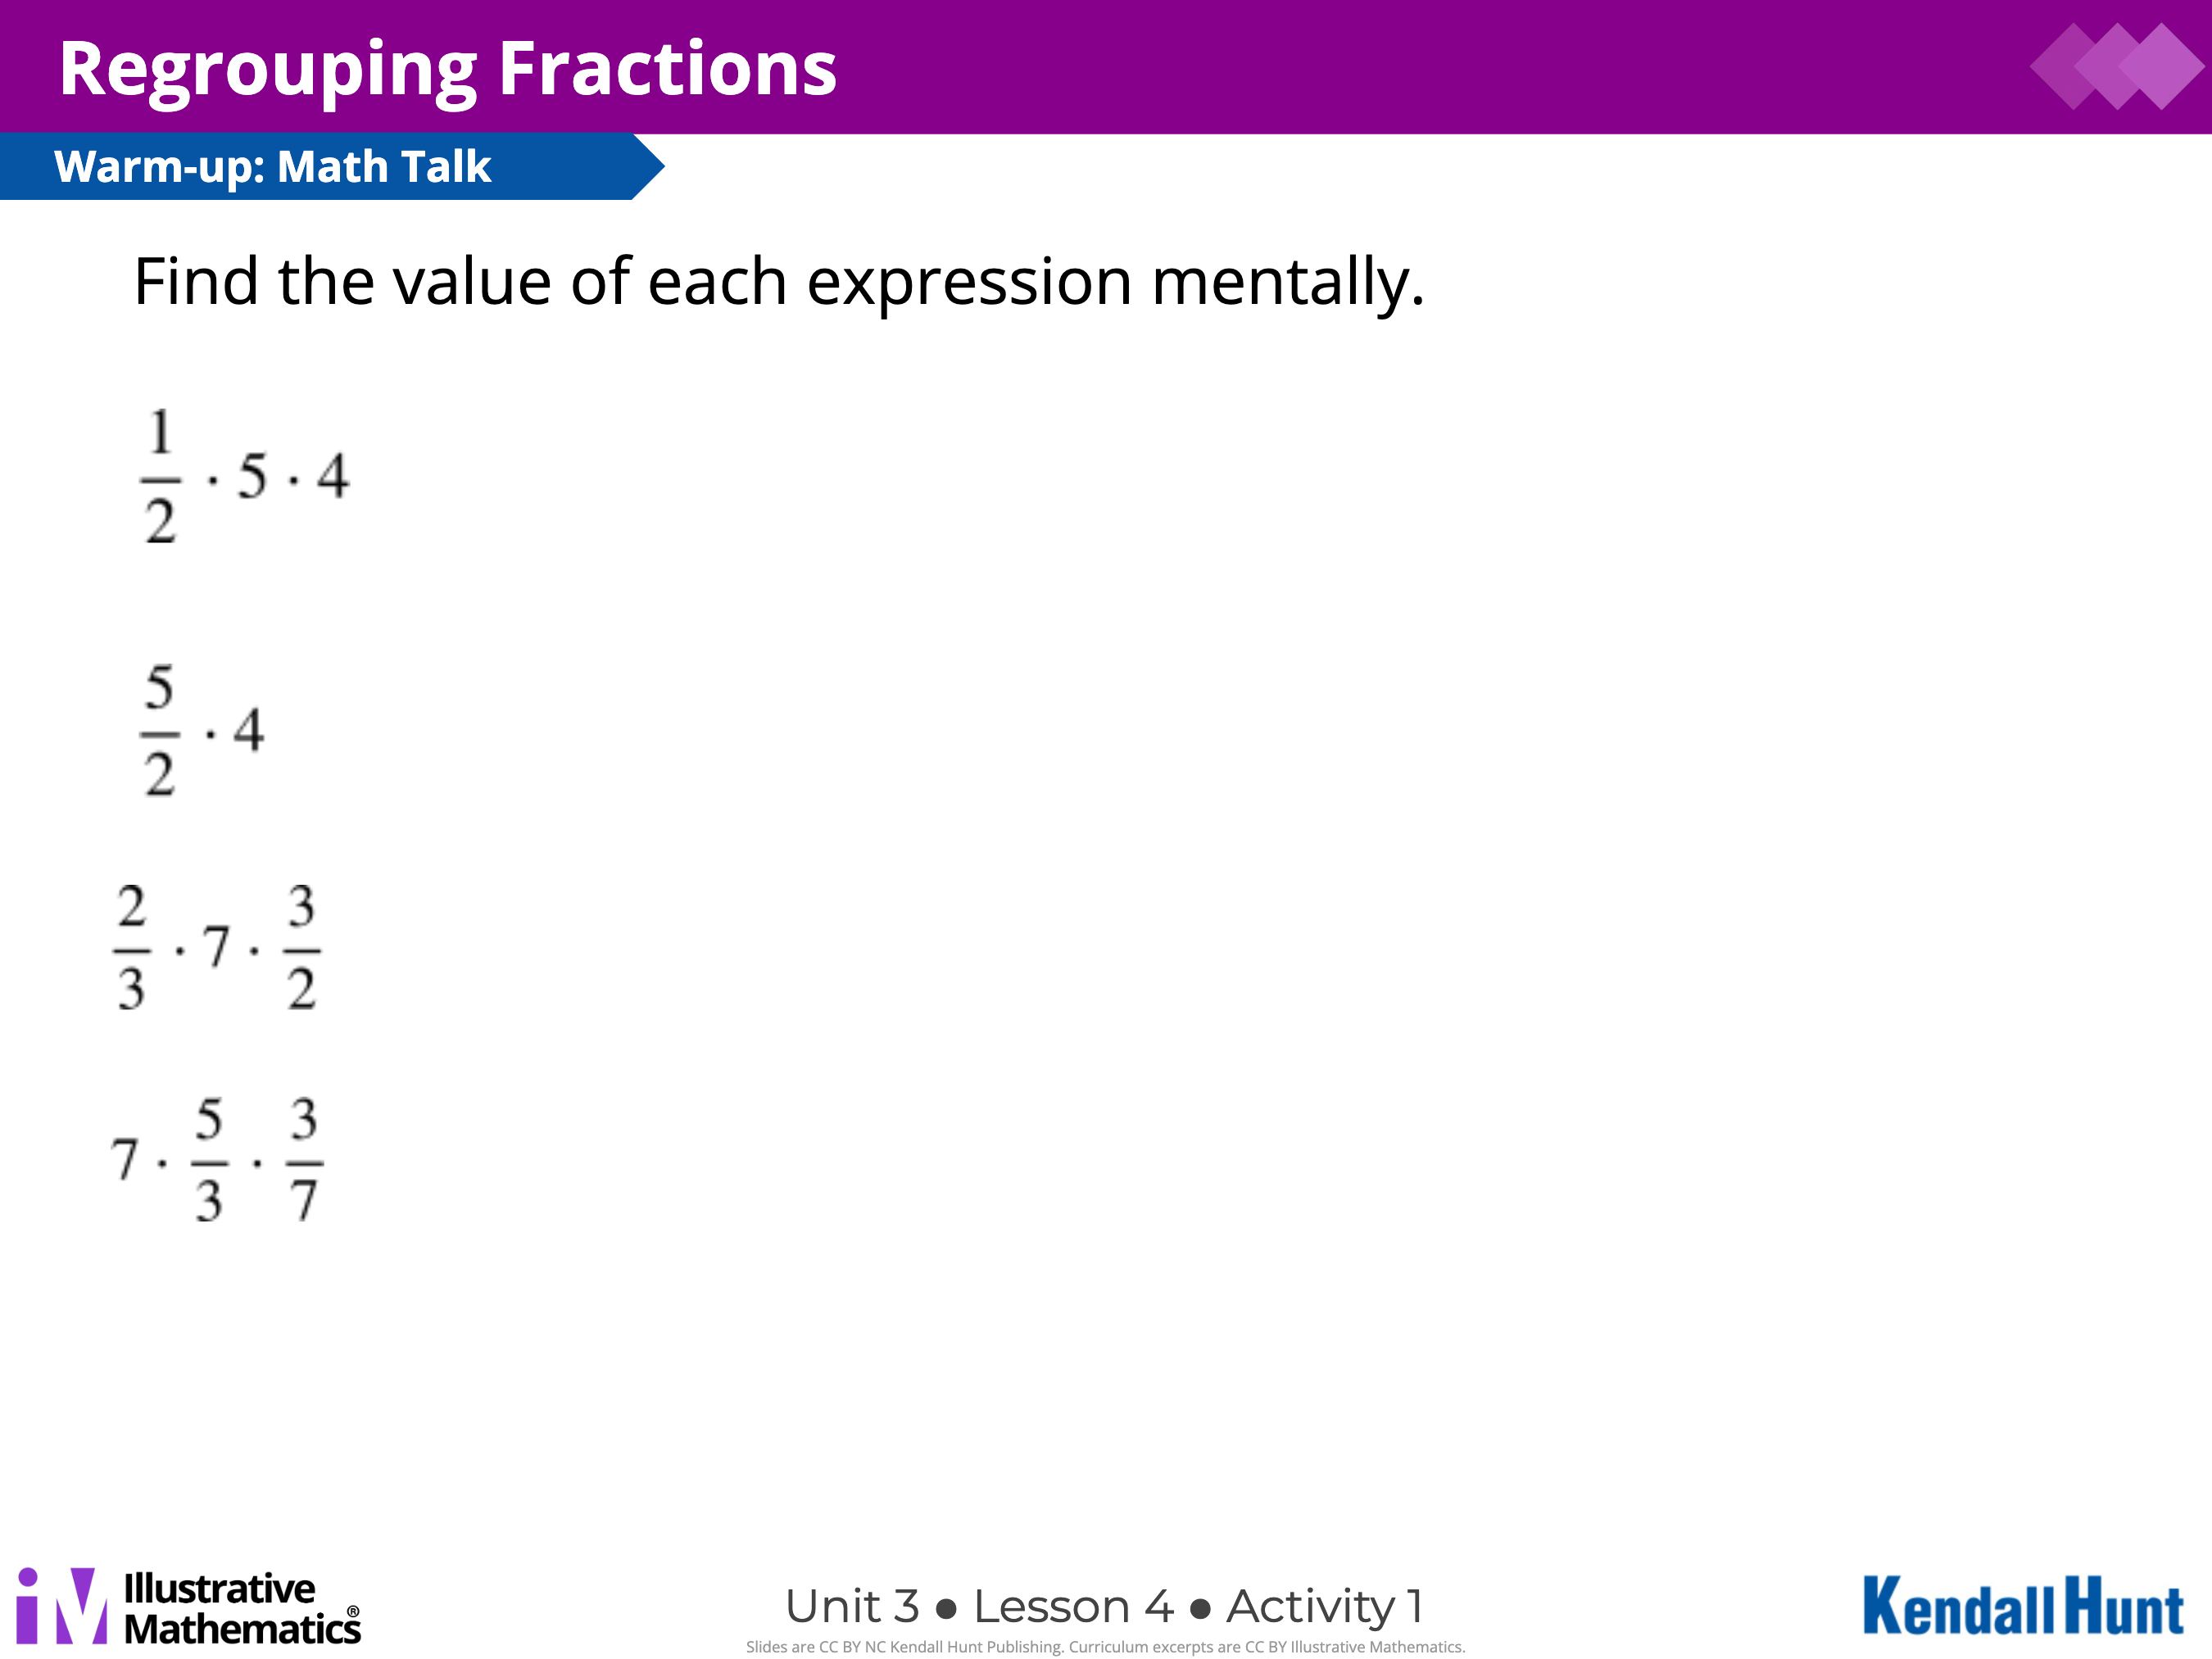2212x1659 pixels.
Task: Click the expression one-half times 5 times 4
Action: [x=245, y=476]
